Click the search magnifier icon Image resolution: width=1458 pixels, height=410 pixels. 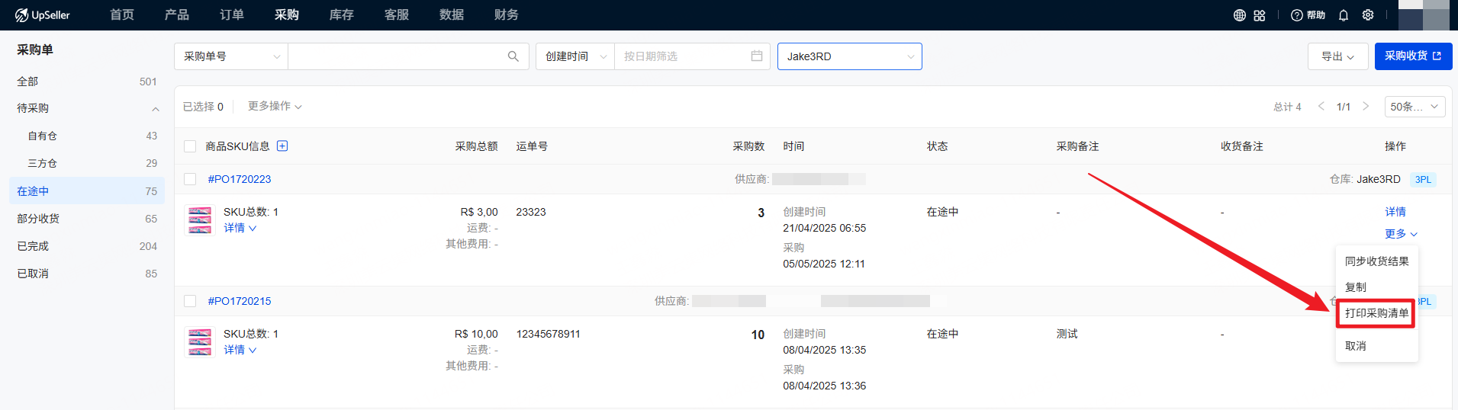(x=513, y=56)
